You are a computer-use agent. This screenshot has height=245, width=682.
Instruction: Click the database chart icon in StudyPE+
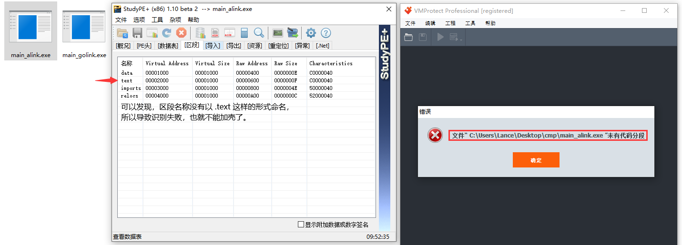pyautogui.click(x=201, y=33)
